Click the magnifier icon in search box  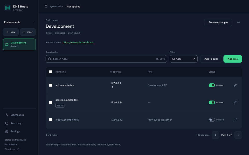point(50,59)
